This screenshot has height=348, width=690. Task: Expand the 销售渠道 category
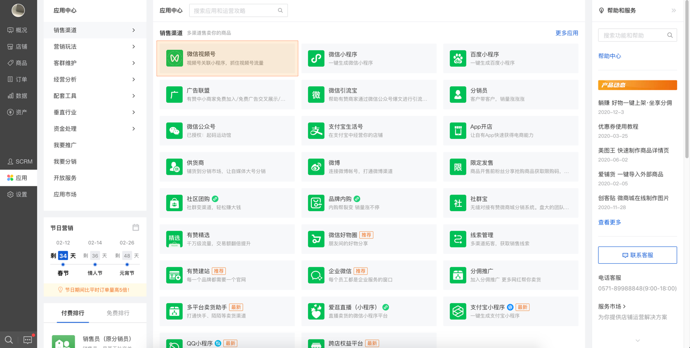pyautogui.click(x=95, y=30)
